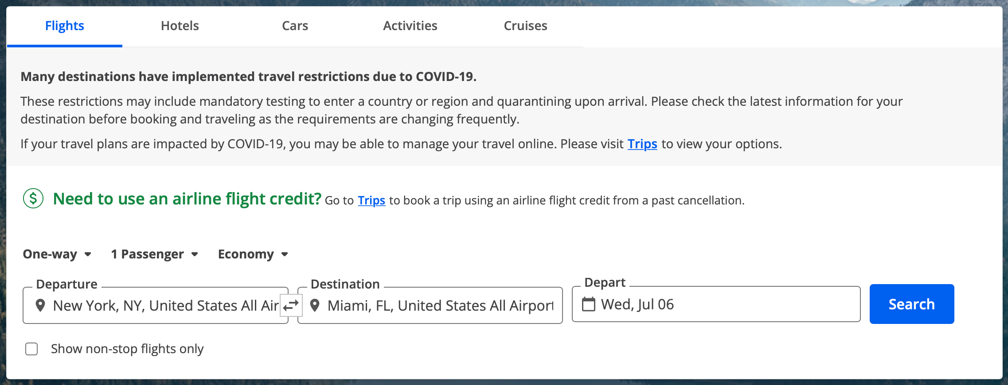Switch to the Hotels tab

pyautogui.click(x=180, y=25)
